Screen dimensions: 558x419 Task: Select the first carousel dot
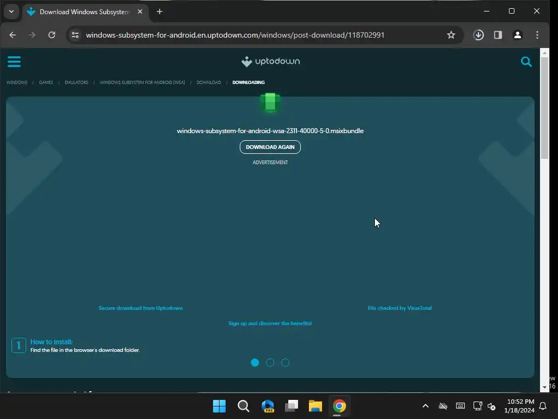(255, 362)
